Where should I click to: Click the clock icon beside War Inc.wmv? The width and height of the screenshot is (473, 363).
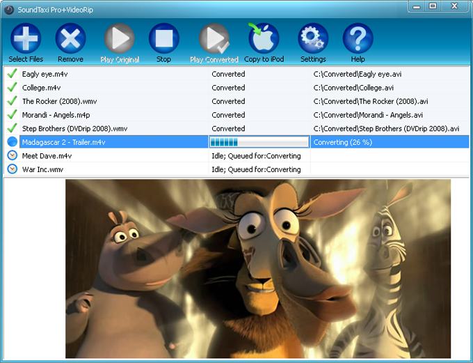tap(12, 169)
